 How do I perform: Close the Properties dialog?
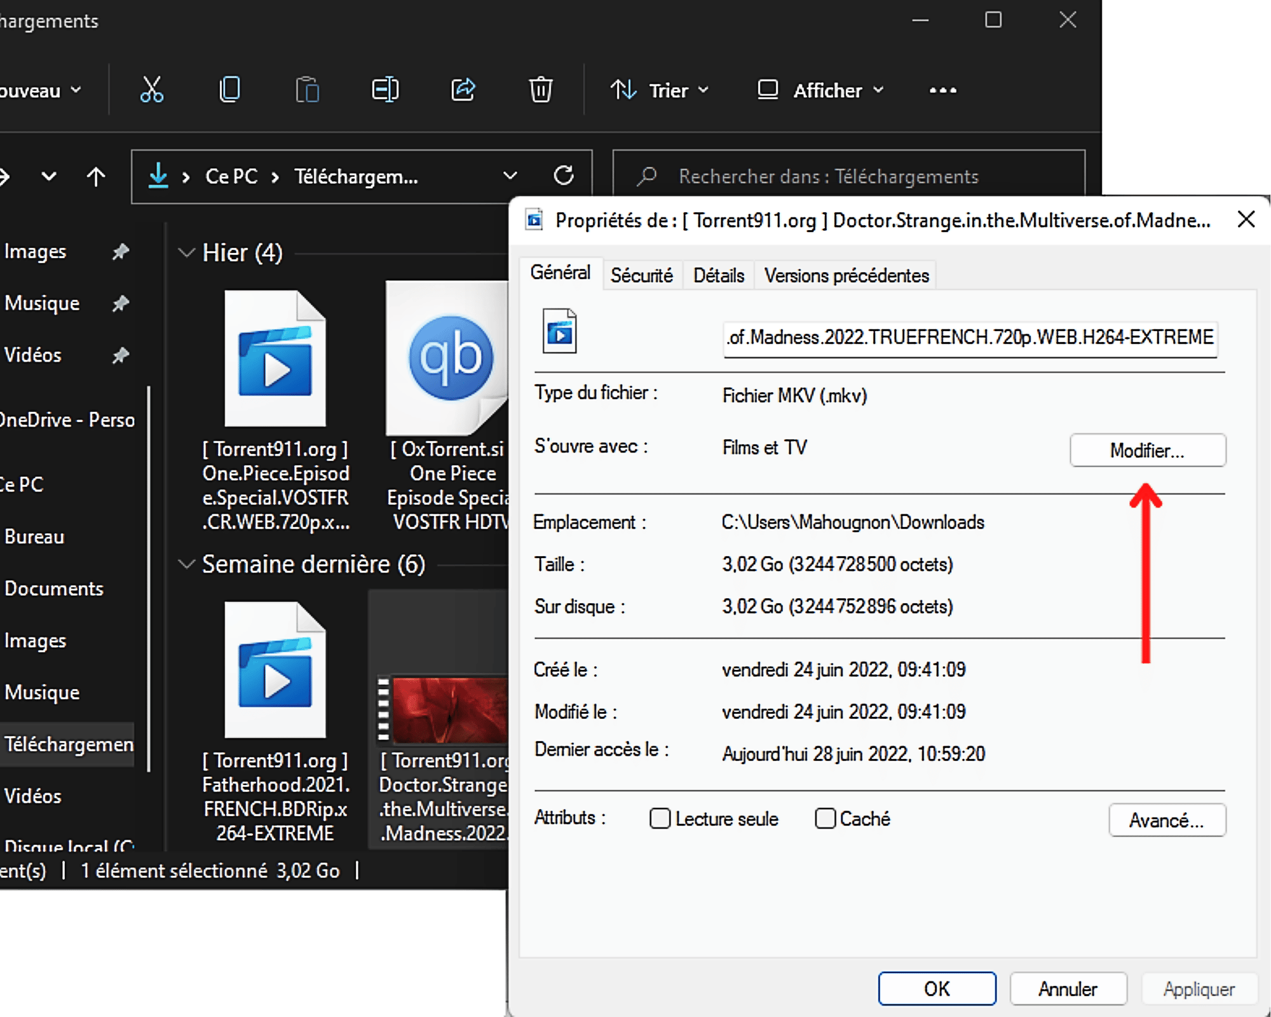(x=1246, y=219)
